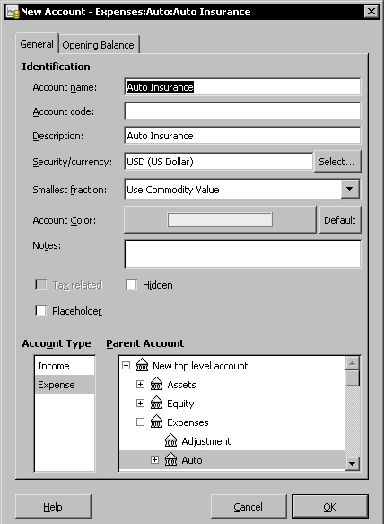Check the Placeholder checkbox
Image resolution: width=384 pixels, height=524 pixels.
pyautogui.click(x=40, y=311)
